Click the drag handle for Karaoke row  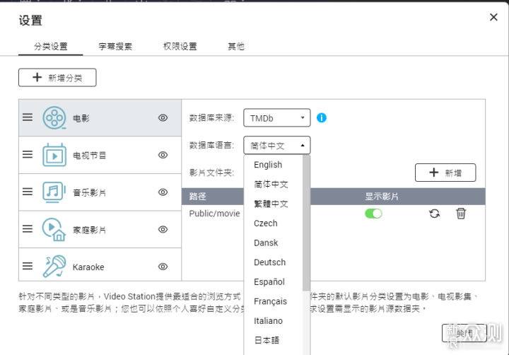click(28, 267)
